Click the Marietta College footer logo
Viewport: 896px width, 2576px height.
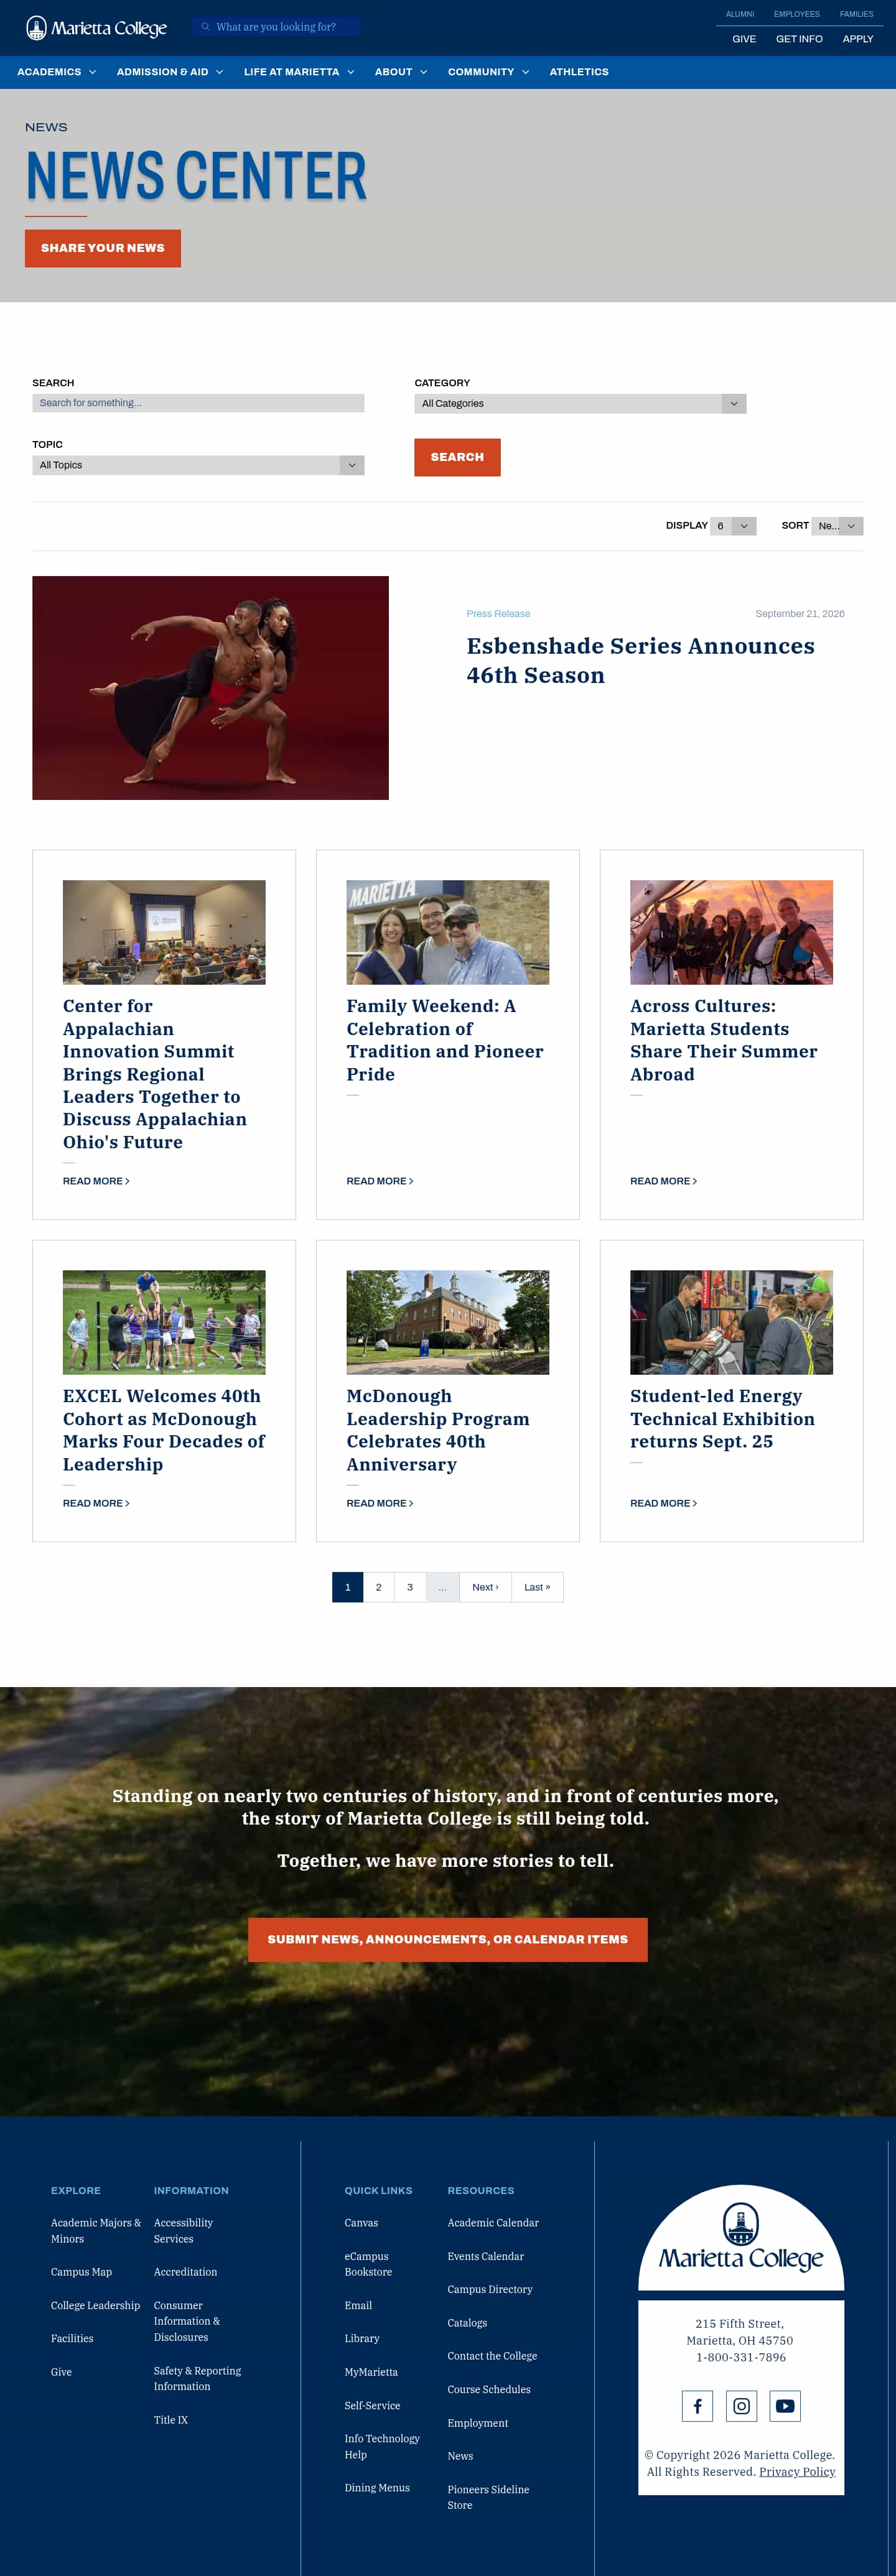pyautogui.click(x=741, y=2238)
